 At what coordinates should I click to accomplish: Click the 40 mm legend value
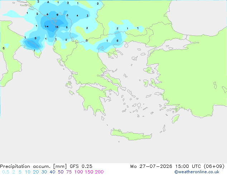click(x=52, y=172)
